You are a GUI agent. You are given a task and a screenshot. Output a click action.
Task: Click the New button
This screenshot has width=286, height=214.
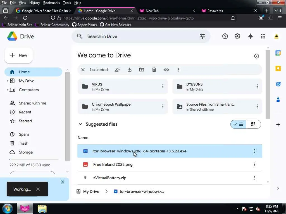point(19,55)
